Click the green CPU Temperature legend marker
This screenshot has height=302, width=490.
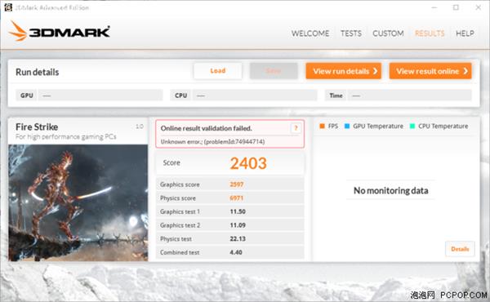412,127
